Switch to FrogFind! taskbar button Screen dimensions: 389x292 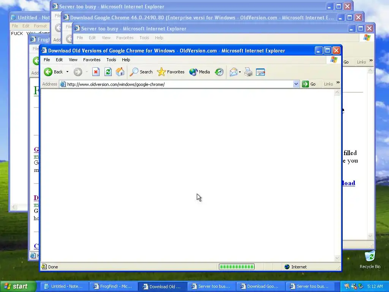click(x=112, y=286)
